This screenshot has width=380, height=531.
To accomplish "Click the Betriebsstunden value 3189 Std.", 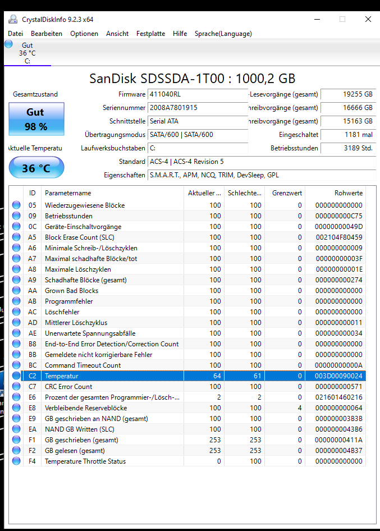I will pos(349,148).
